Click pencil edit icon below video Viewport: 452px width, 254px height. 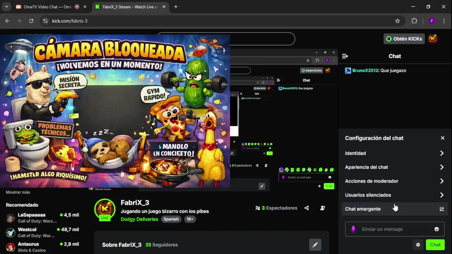pos(262,186)
